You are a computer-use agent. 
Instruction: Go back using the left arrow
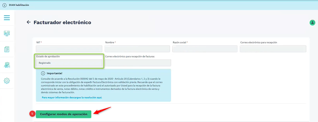(28, 22)
